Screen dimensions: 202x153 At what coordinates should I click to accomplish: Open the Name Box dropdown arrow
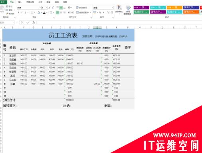point(13,22)
